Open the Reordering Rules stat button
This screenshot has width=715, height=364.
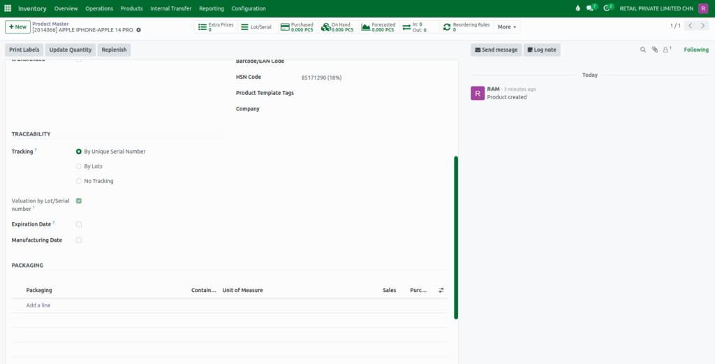466,27
